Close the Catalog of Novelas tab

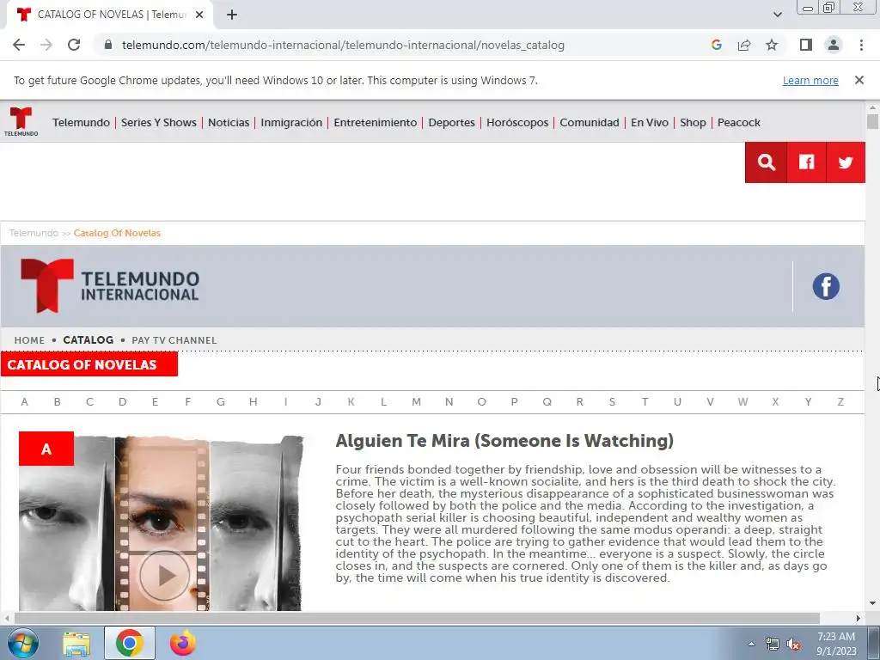[199, 15]
